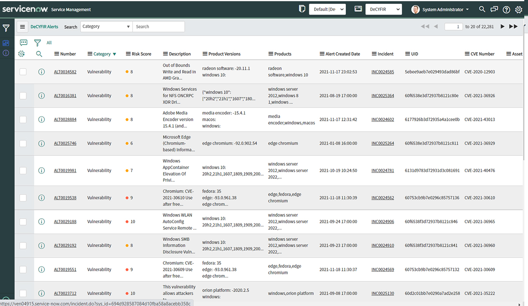Select the checkbox for ALT0019538
528x306 pixels.
coord(23,198)
